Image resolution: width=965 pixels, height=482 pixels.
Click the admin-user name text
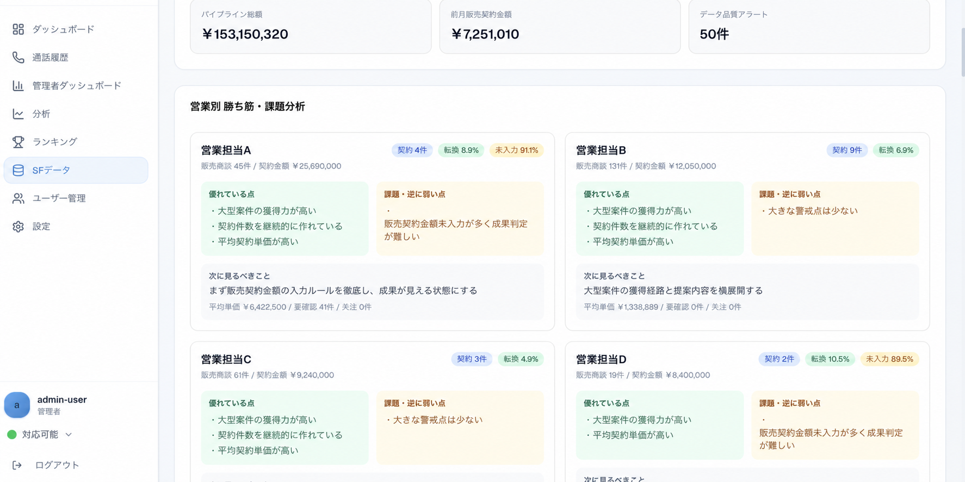click(62, 399)
